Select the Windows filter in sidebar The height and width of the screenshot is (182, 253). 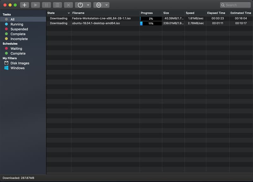click(x=17, y=68)
